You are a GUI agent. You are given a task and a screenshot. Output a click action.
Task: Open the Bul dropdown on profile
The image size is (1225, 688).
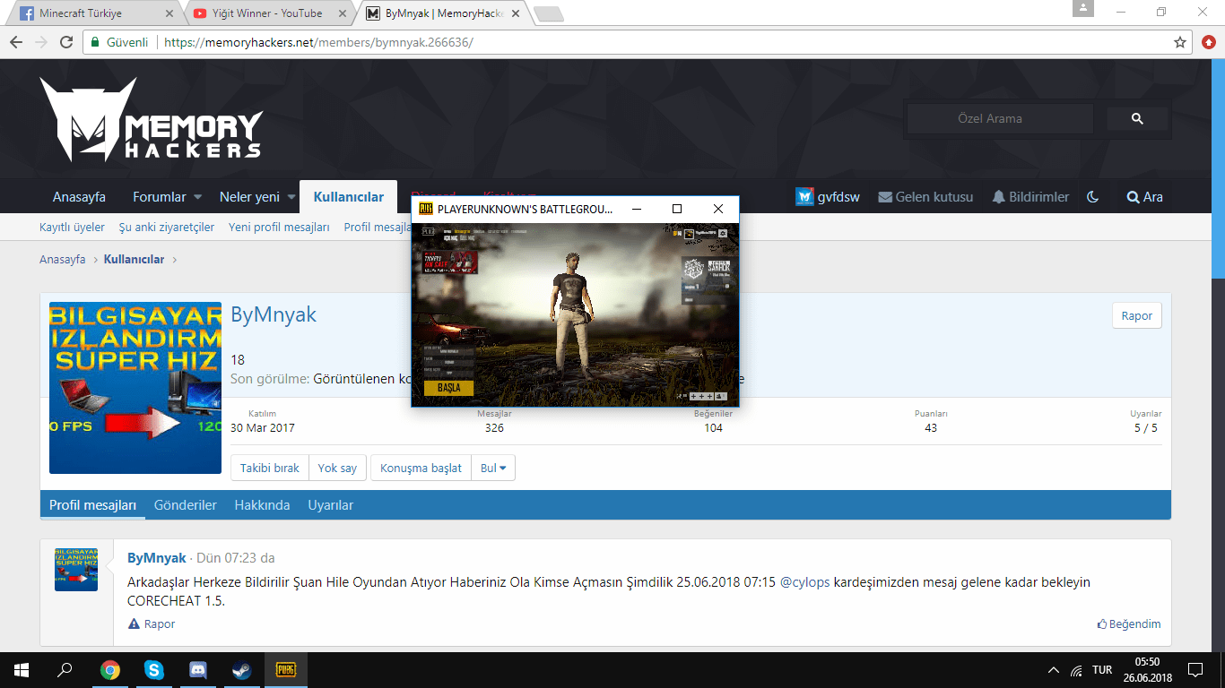[x=493, y=468]
